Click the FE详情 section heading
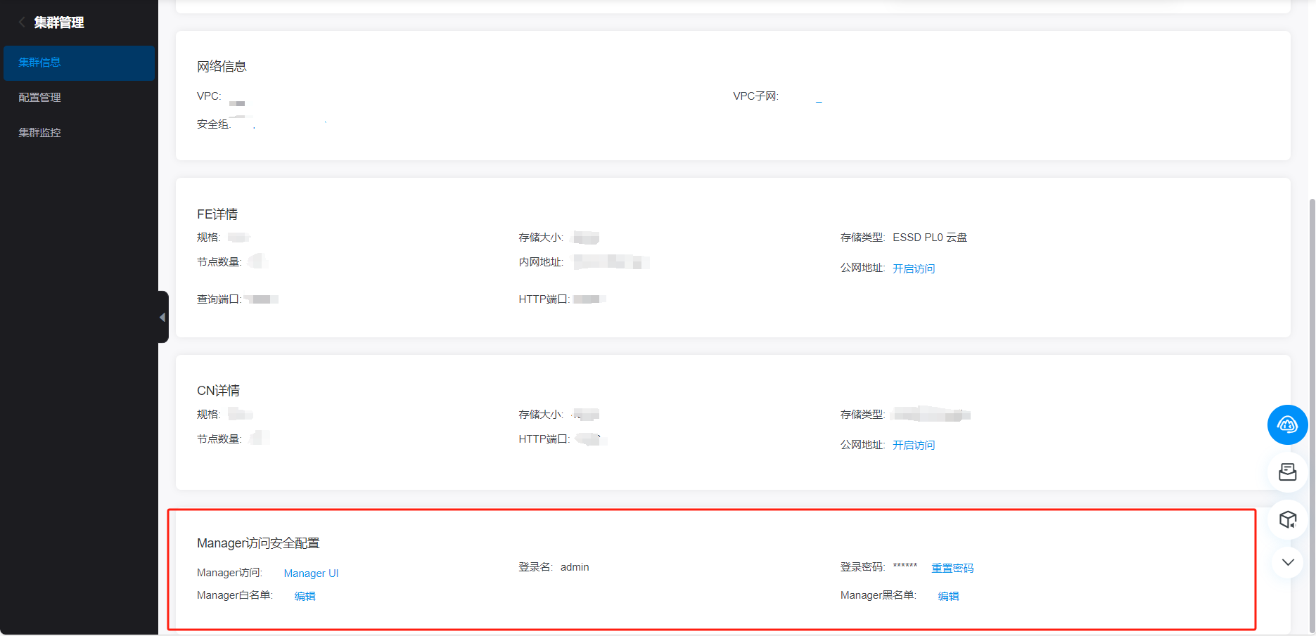Screen dimensions: 1316x636 [217, 214]
